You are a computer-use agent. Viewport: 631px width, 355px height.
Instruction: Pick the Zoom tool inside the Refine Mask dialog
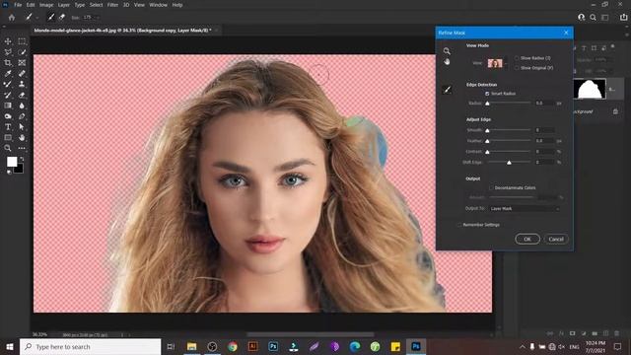click(x=447, y=51)
